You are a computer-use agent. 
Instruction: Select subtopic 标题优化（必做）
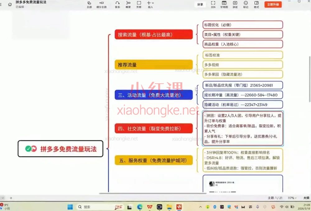tap(243, 25)
